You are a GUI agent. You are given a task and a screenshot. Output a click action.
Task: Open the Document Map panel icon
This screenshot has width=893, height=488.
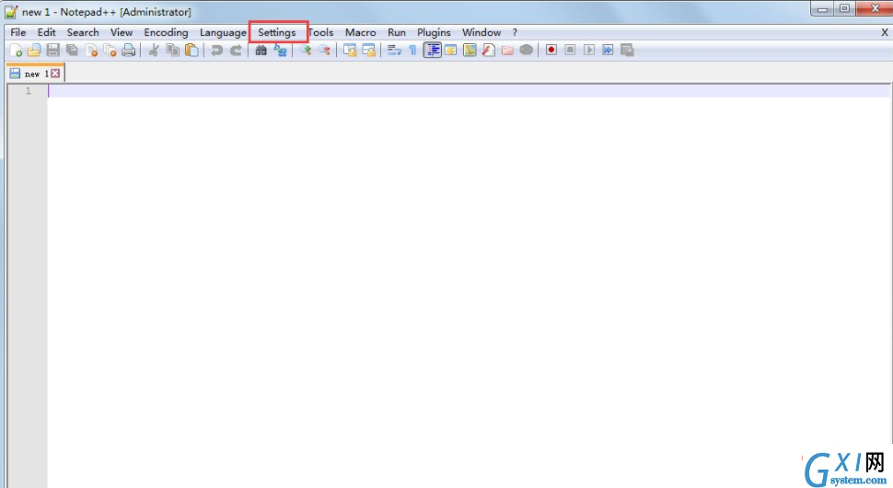pyautogui.click(x=470, y=50)
